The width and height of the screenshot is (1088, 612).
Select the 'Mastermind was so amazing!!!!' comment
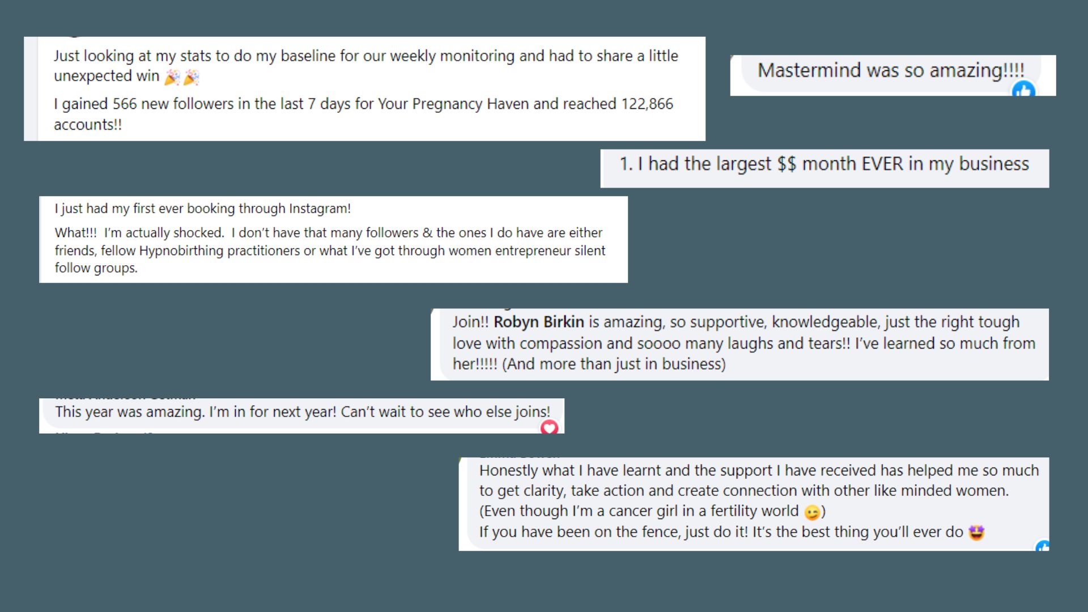tap(891, 70)
